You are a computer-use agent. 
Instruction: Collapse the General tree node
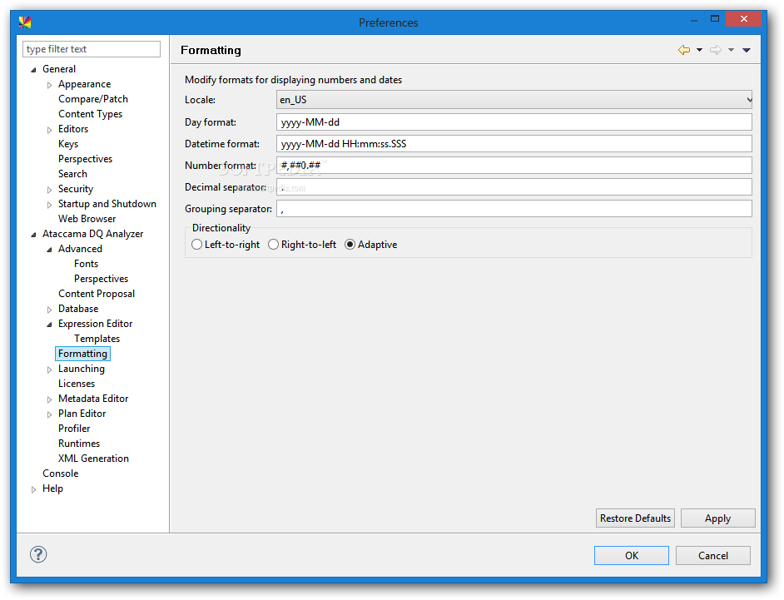pos(33,70)
